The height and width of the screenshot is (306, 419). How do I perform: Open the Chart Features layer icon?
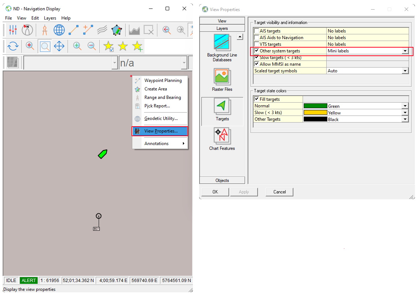point(222,136)
